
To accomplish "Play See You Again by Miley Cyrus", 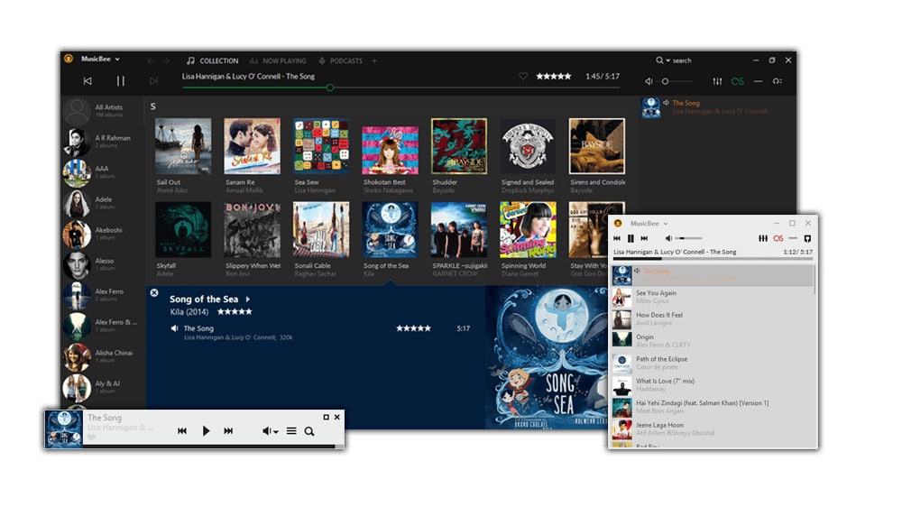I will 713,297.
